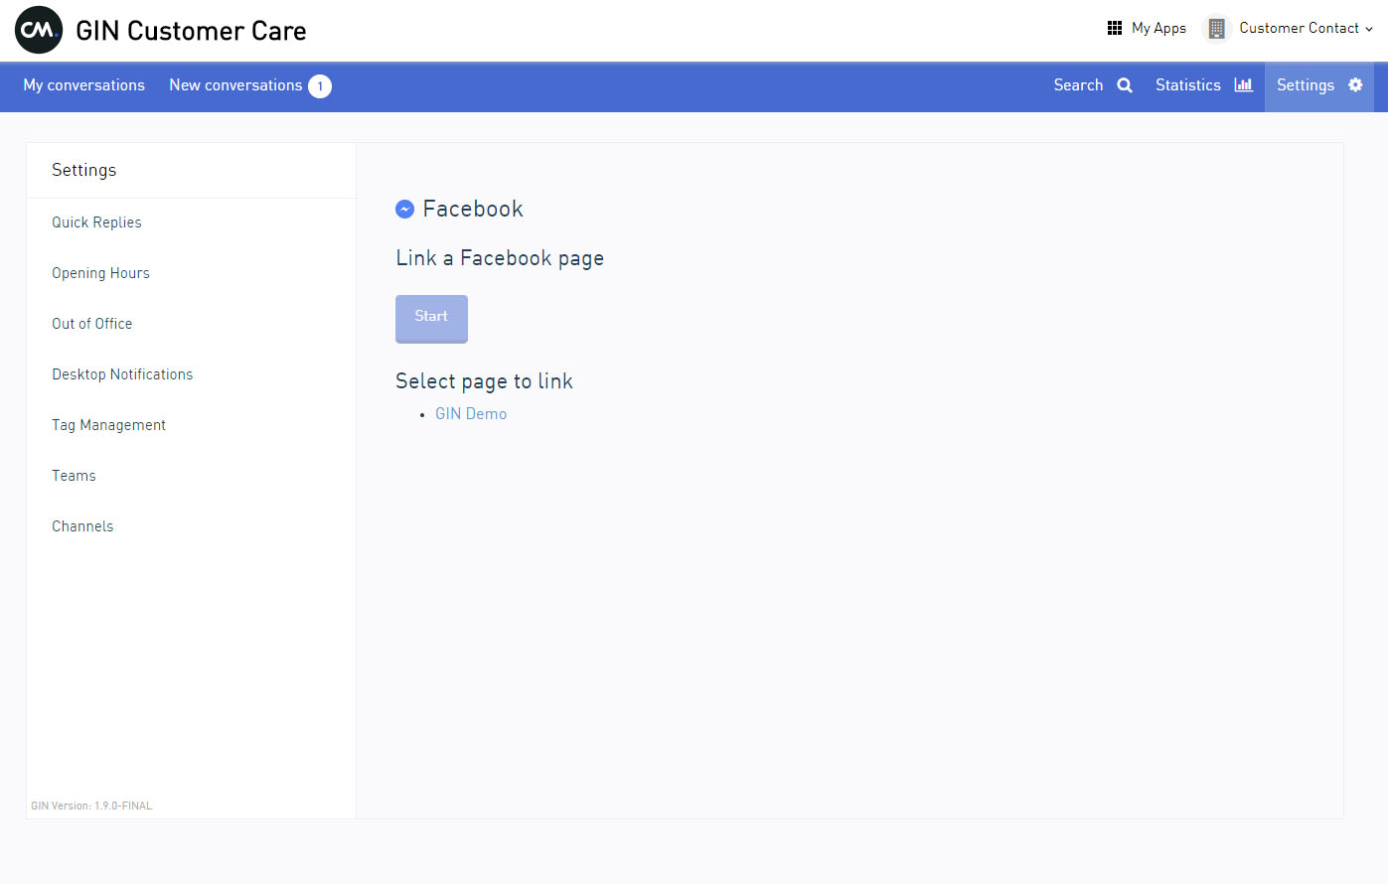Open the My Apps grid icon

tap(1115, 28)
